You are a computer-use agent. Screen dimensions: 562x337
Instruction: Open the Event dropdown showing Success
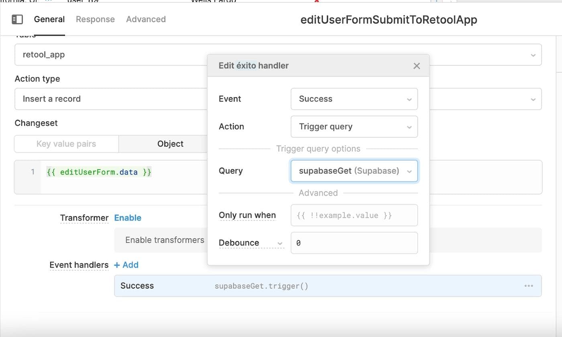354,99
